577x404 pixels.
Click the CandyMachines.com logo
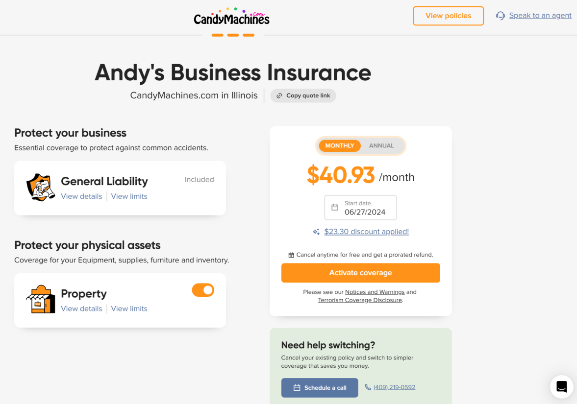click(231, 17)
